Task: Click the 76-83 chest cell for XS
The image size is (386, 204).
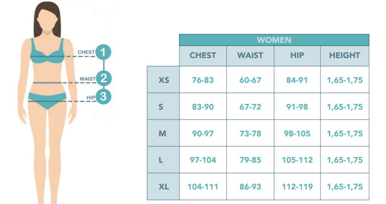Action: [203, 80]
